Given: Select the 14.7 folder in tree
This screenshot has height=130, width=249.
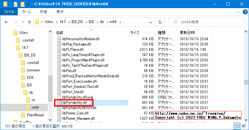Looking at the screenshot, I should click(x=25, y=48).
